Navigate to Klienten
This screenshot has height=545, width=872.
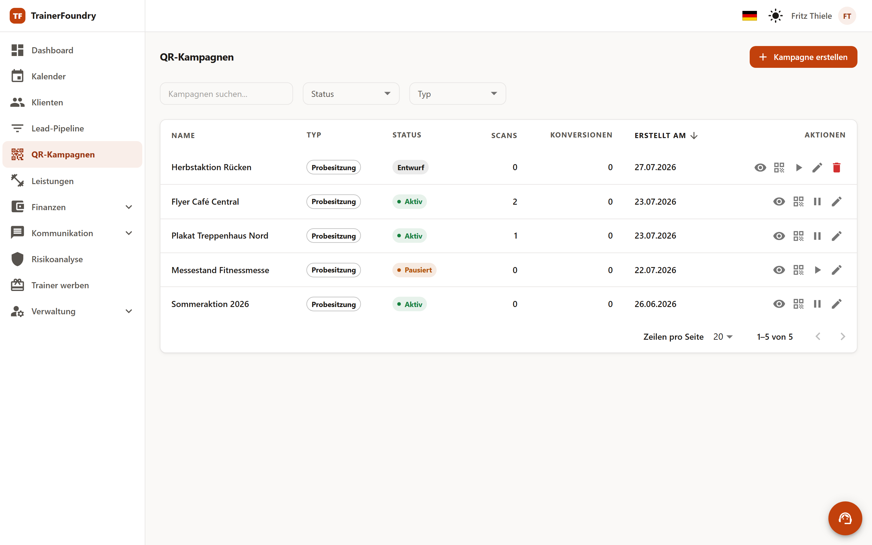72,102
